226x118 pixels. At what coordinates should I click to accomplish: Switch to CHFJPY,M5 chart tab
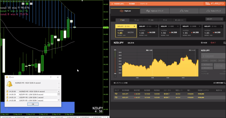(x=59, y=117)
